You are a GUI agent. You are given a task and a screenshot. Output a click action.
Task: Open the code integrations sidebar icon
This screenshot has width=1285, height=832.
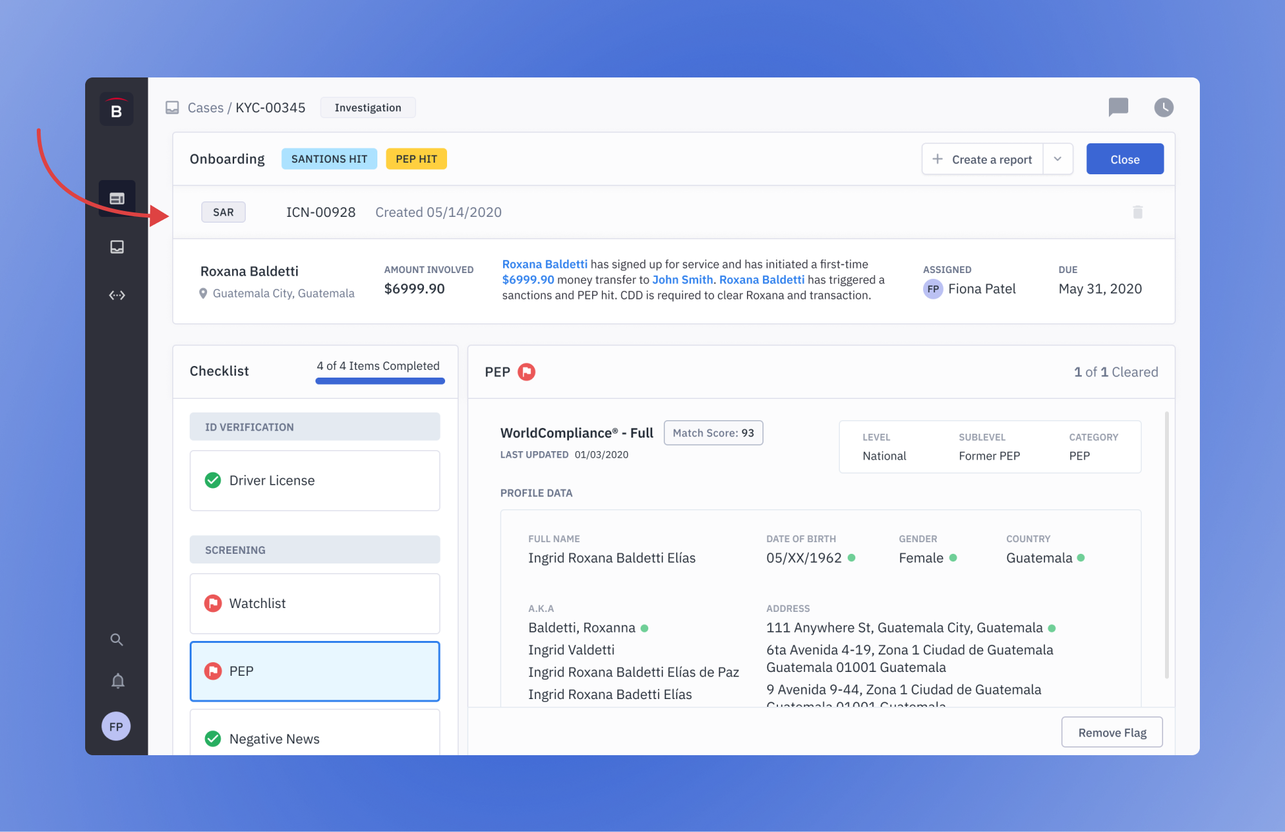[x=117, y=295]
